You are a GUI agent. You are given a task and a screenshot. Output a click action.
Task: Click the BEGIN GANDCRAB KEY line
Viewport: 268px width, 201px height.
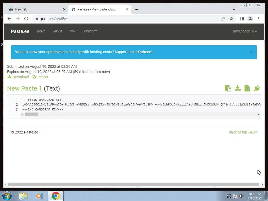pyautogui.click(x=44, y=100)
